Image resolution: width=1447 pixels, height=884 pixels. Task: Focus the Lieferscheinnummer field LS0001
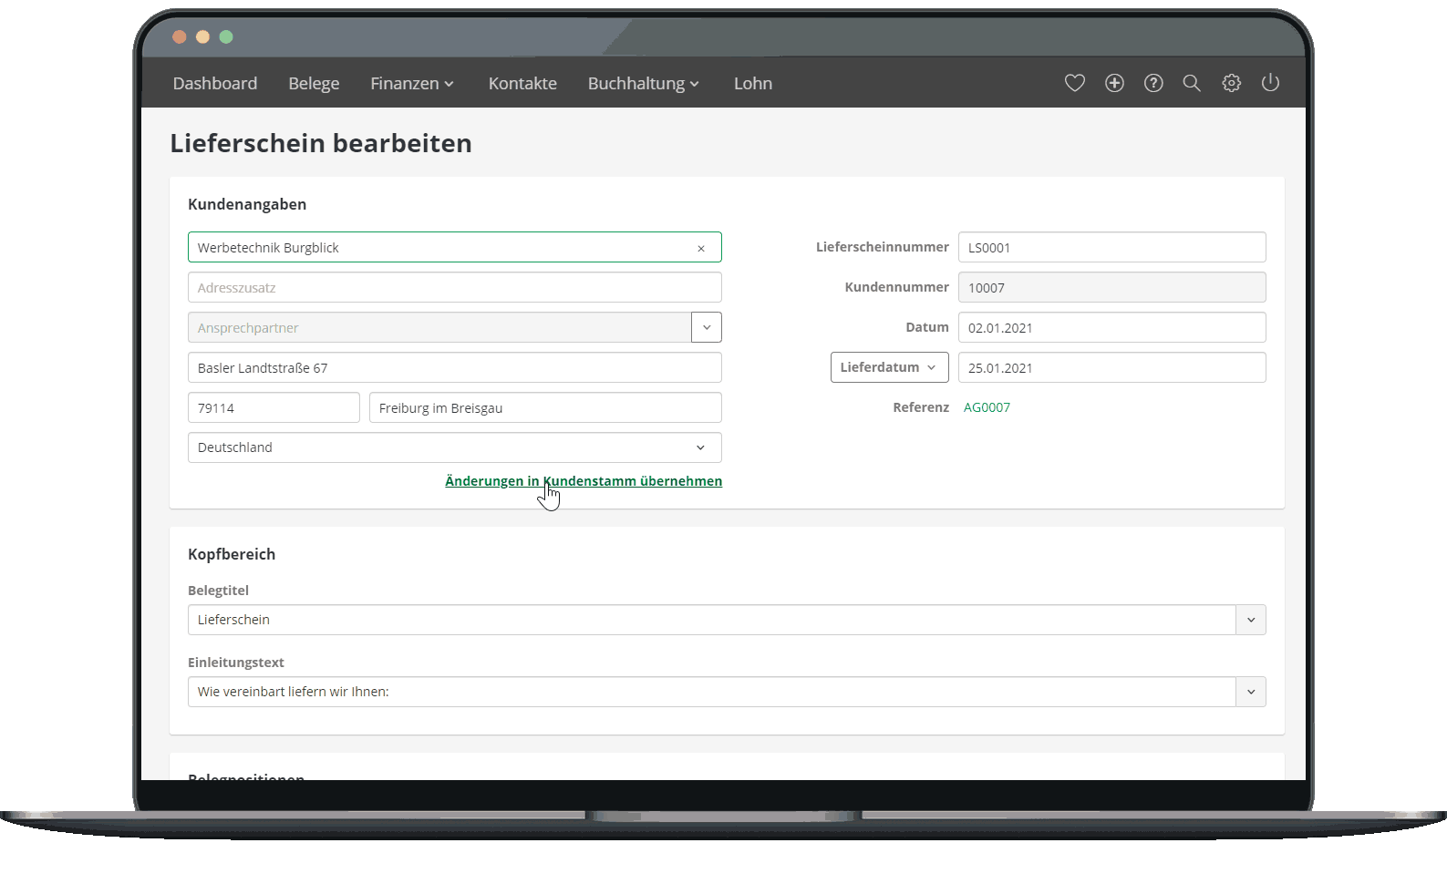tap(1111, 247)
